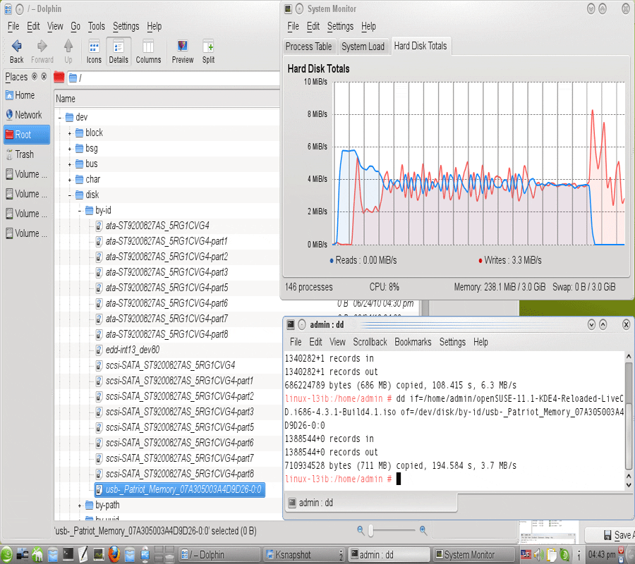Switch to System Monitor in the taskbar
Screen dimensions: 635x564
[x=473, y=555]
